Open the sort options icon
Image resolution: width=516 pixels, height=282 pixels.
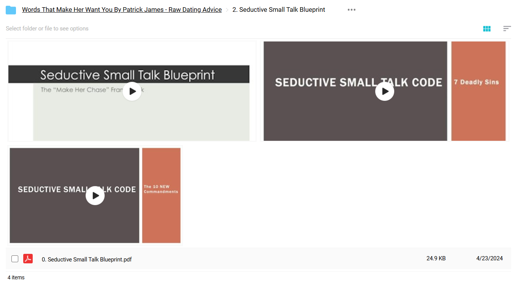tap(507, 29)
